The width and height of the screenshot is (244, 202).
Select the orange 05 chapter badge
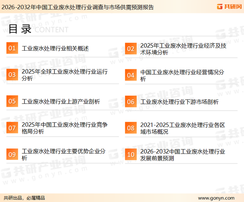pos(12,101)
